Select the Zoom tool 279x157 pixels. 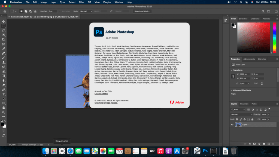pos(3,112)
